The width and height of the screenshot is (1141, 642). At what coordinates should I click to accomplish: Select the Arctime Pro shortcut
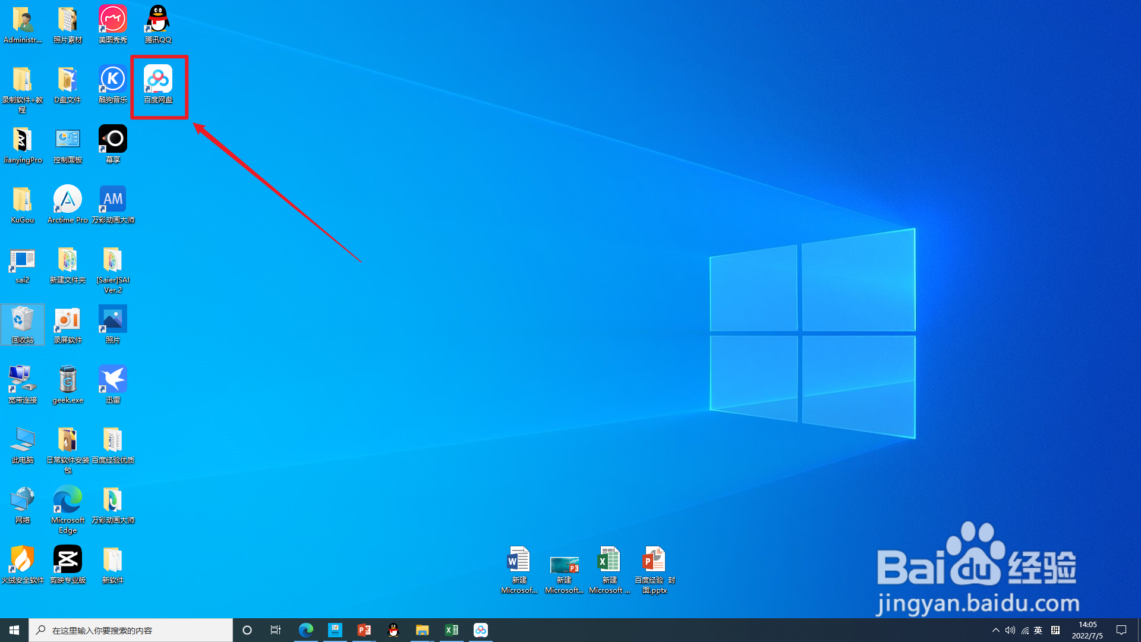click(x=68, y=204)
